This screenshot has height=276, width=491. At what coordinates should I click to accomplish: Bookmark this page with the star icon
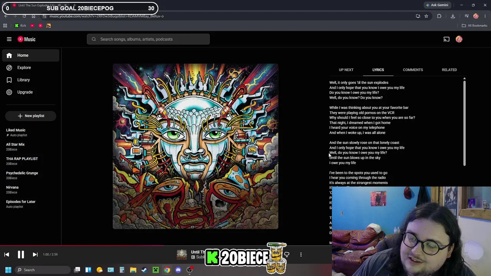[x=426, y=16]
